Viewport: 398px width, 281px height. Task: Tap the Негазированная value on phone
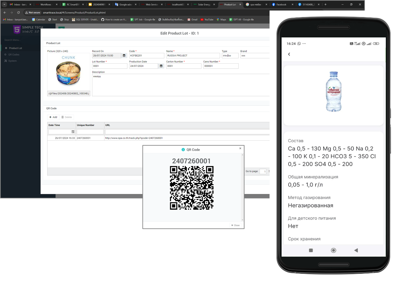pos(311,205)
